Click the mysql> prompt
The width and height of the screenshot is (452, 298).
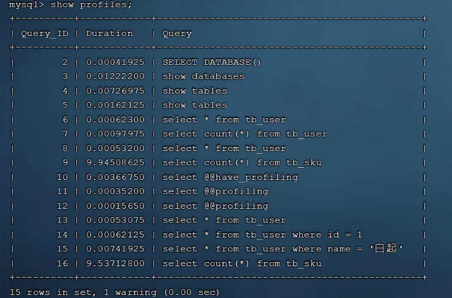tap(26, 5)
